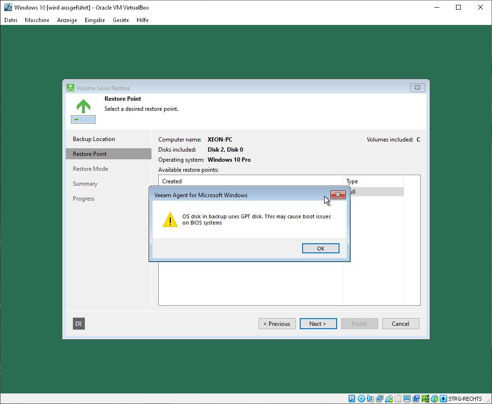Minimize the VirtualBox window
This screenshot has width=492, height=404.
tap(437, 7)
